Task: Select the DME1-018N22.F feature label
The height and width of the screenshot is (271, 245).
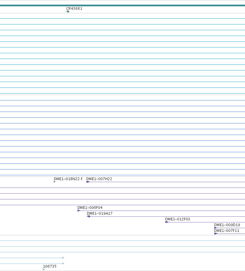Action: click(68, 179)
